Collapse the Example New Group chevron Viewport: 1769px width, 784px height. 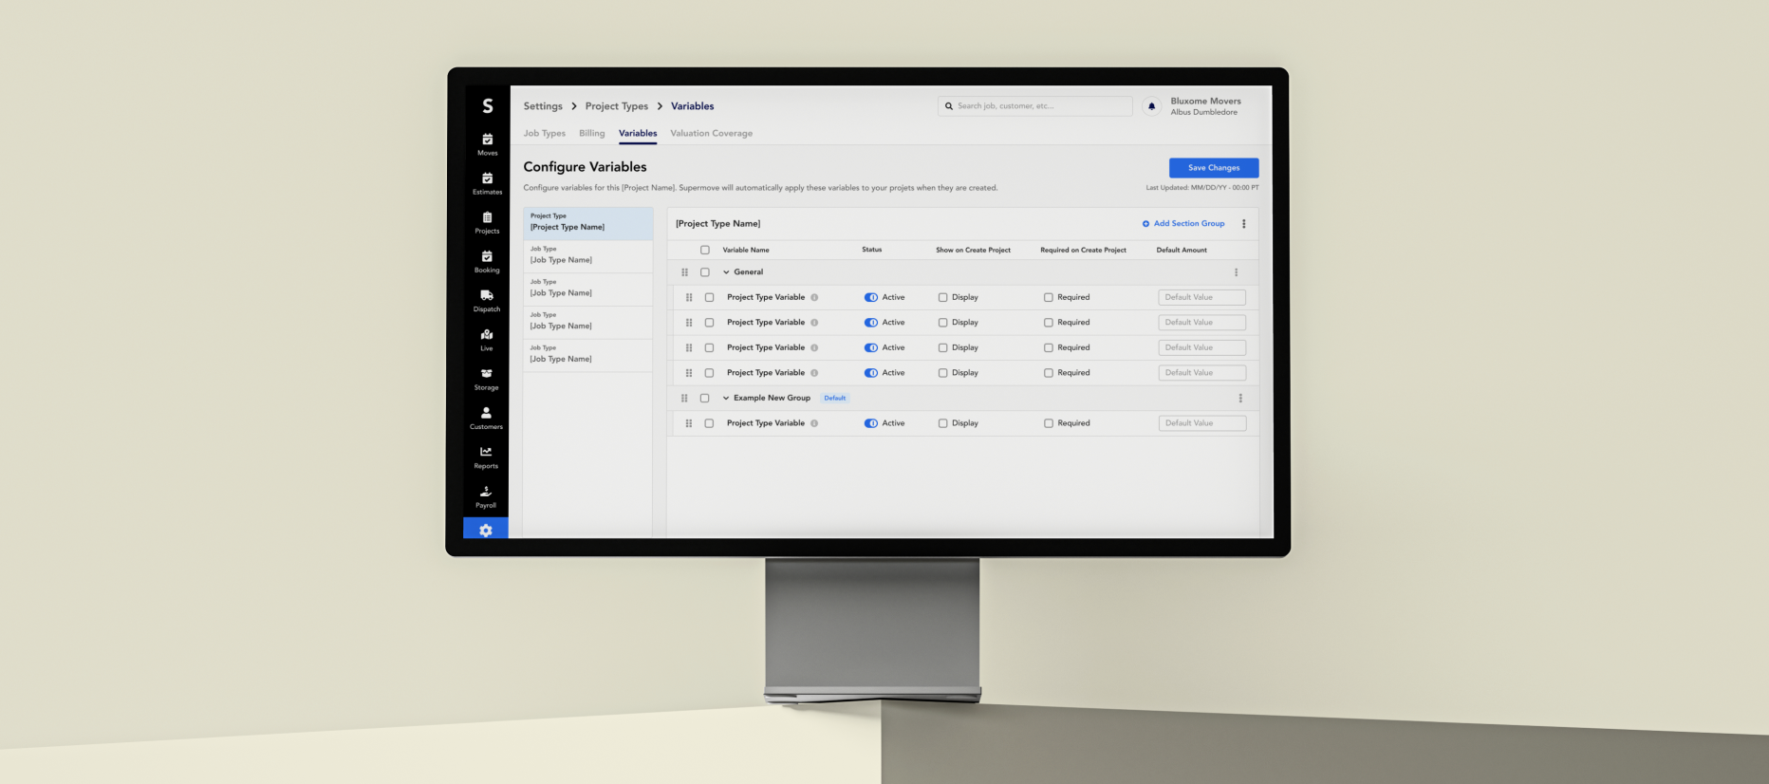coord(726,399)
